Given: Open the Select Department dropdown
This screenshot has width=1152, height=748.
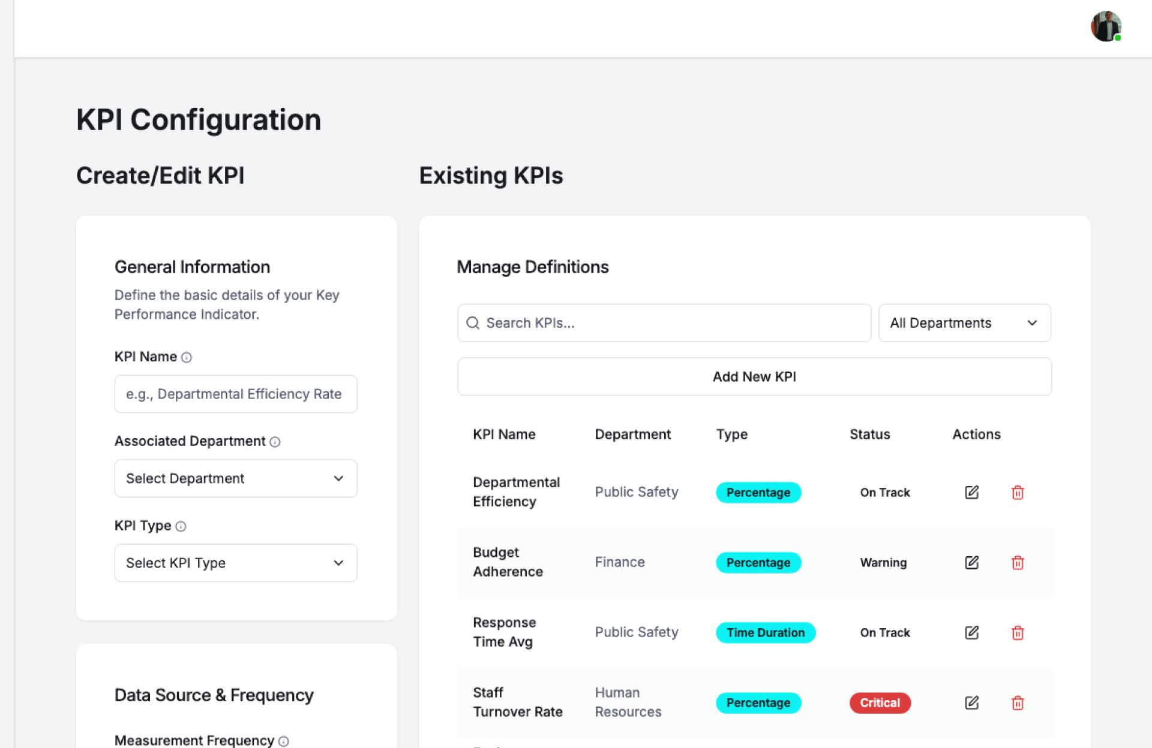Looking at the screenshot, I should pos(236,478).
